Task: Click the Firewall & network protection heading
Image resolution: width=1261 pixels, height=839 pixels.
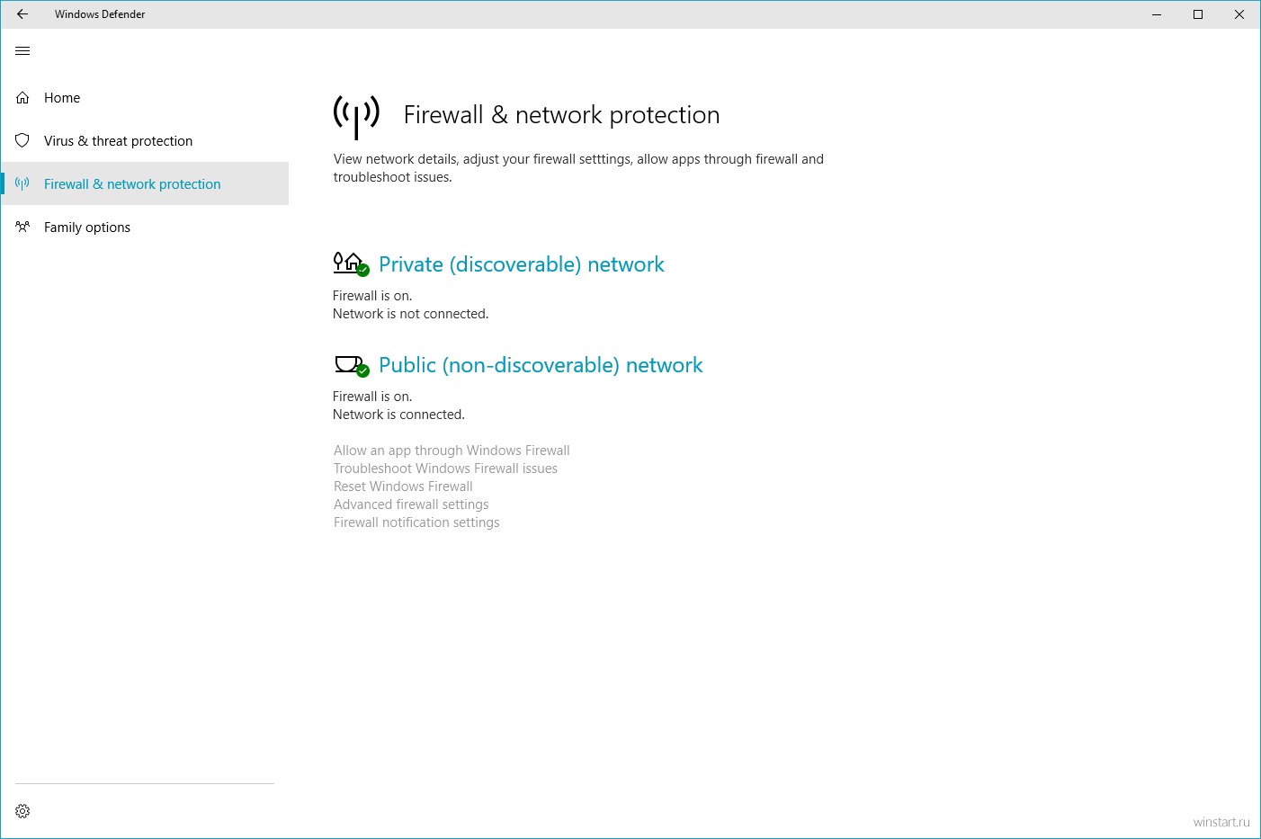Action: [561, 115]
